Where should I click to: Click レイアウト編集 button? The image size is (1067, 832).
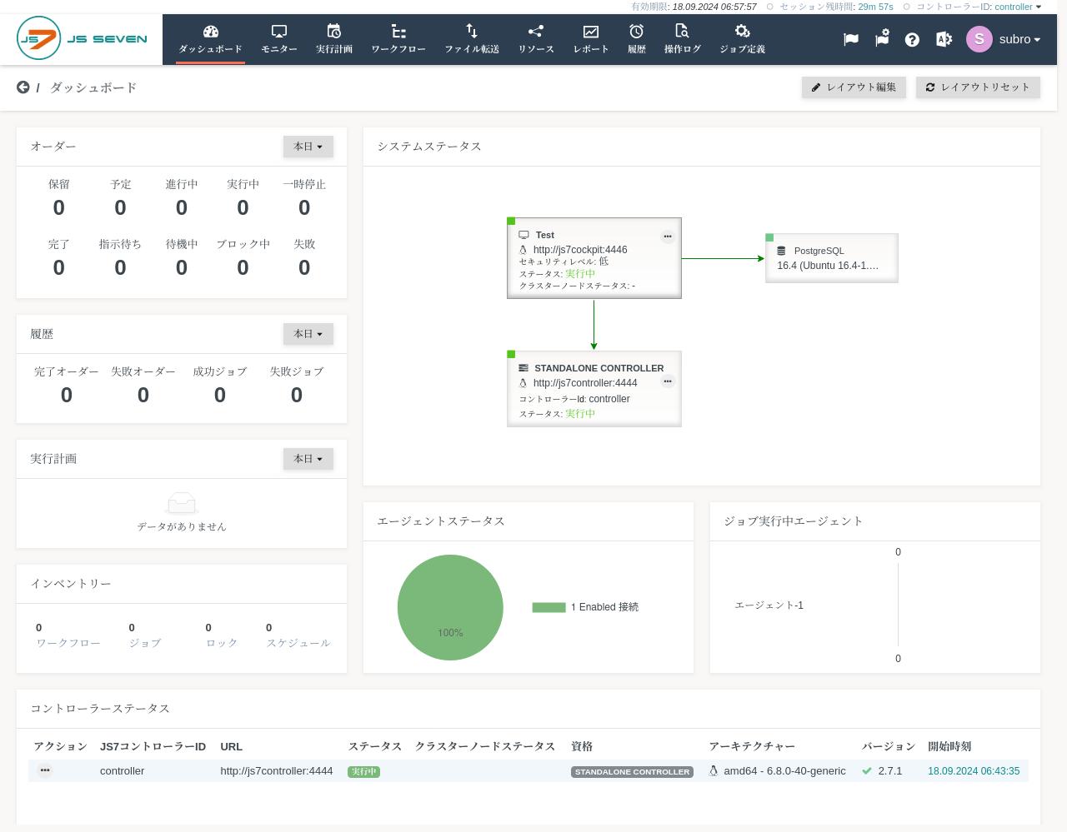click(854, 87)
